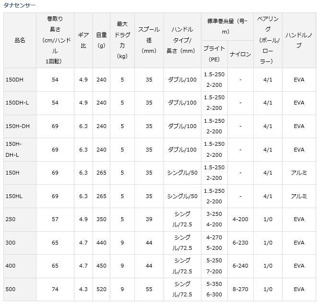317x305 pixels.
Task: Click the 最大ドラグ力 column header
Action: click(122, 40)
